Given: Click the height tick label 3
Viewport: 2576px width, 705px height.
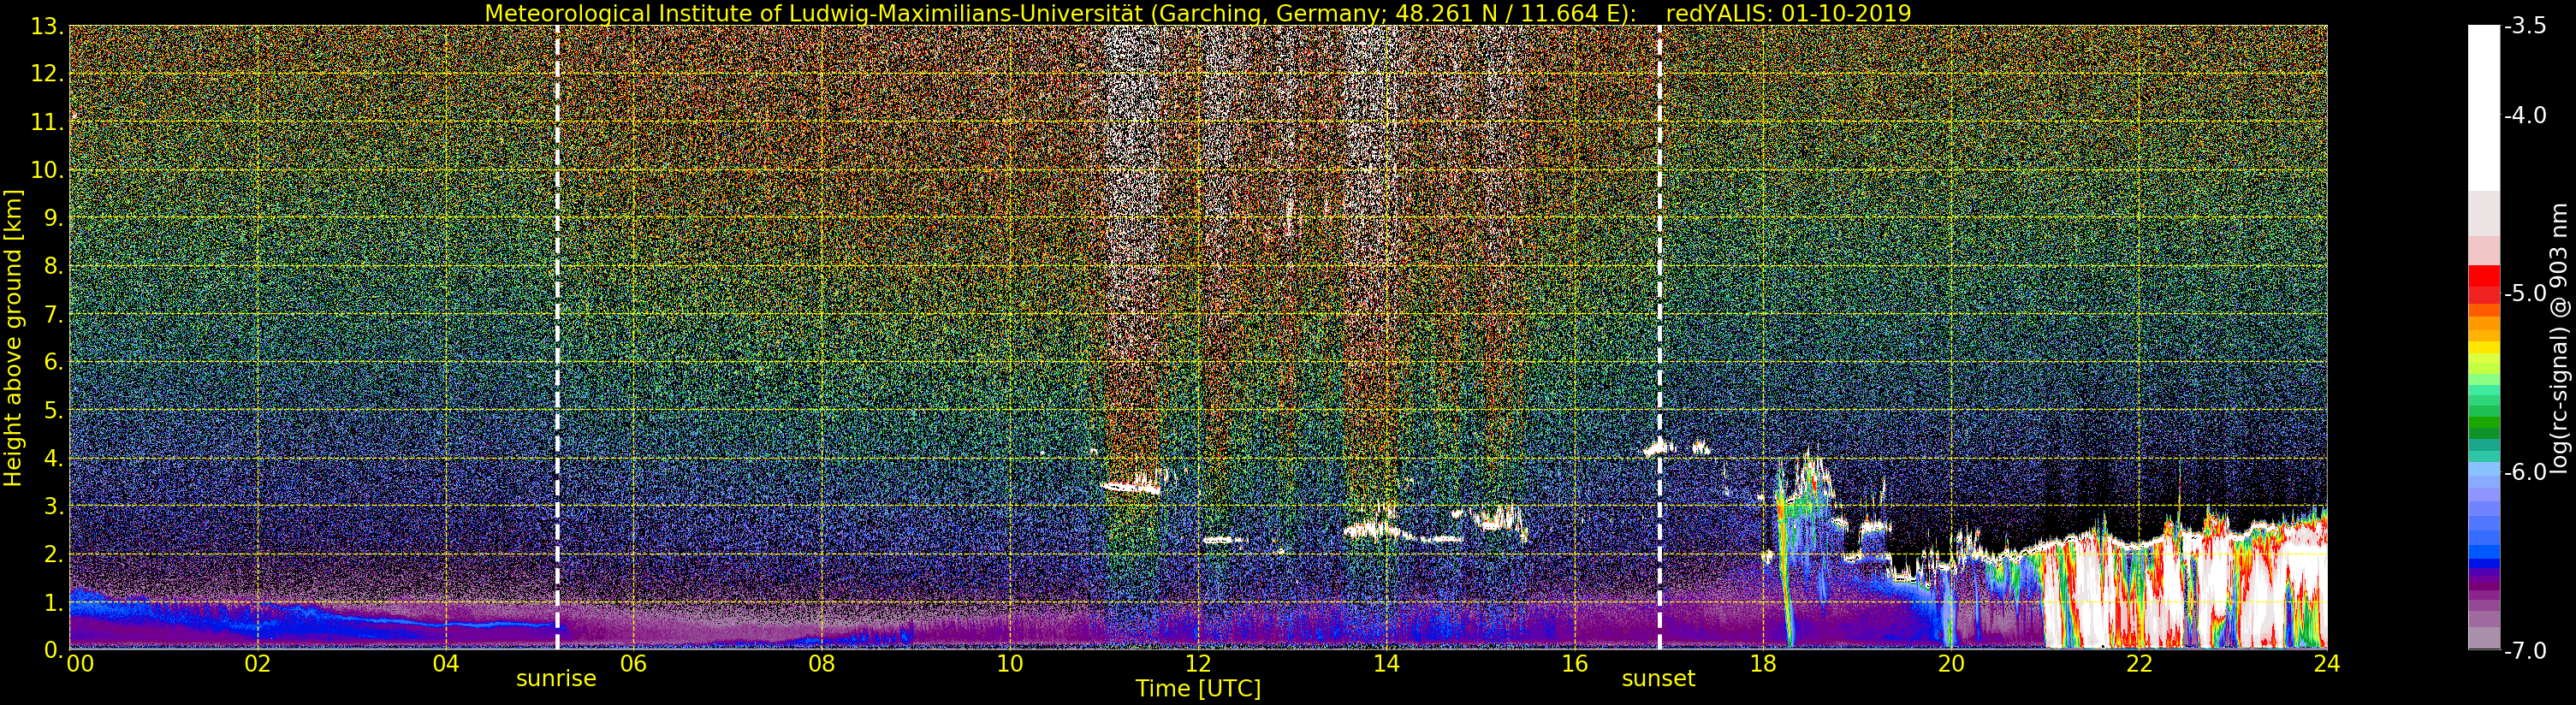Looking at the screenshot, I should pyautogui.click(x=54, y=506).
